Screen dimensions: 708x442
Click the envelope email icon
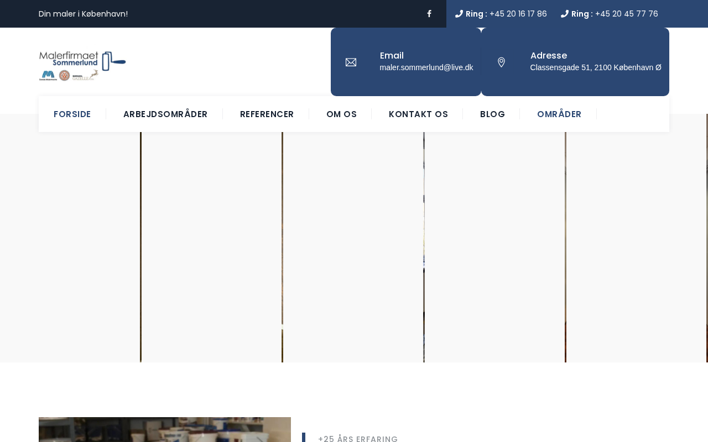[x=351, y=62]
